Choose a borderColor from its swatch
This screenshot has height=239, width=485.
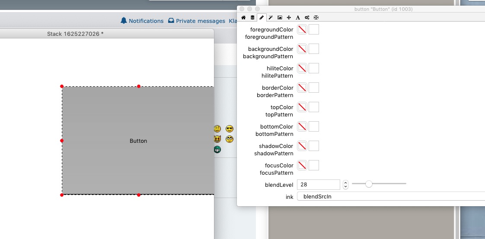(x=314, y=88)
